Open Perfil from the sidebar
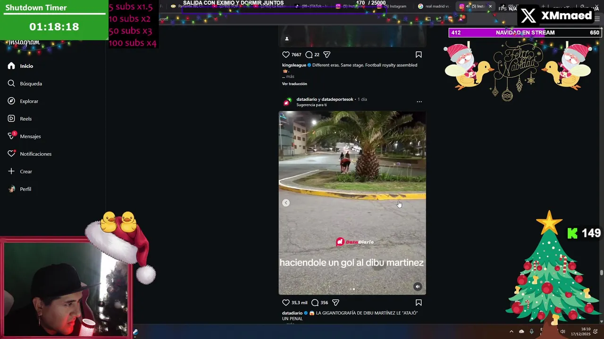 (x=19, y=189)
